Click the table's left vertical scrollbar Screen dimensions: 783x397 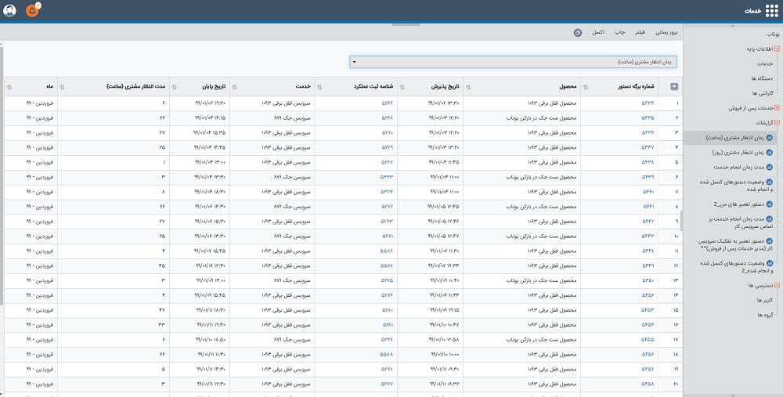2,175
